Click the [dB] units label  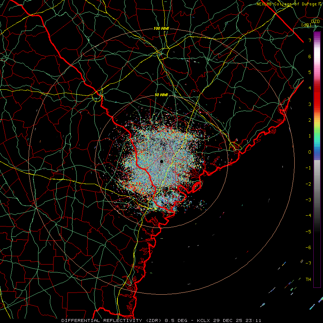point(306,25)
